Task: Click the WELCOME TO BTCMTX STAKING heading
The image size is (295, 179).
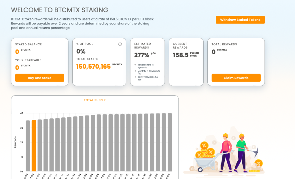Action: (59, 10)
